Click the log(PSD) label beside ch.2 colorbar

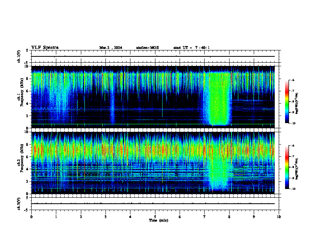[x=297, y=169]
